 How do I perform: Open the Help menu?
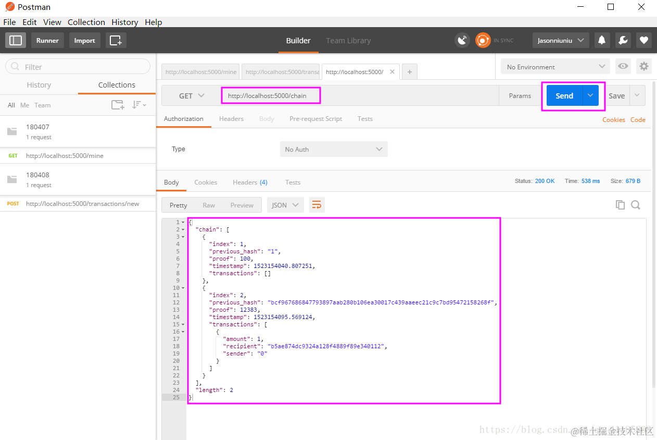pos(154,22)
